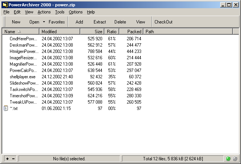Click the New toolbar button
The image size is (241, 164).
[16, 22]
